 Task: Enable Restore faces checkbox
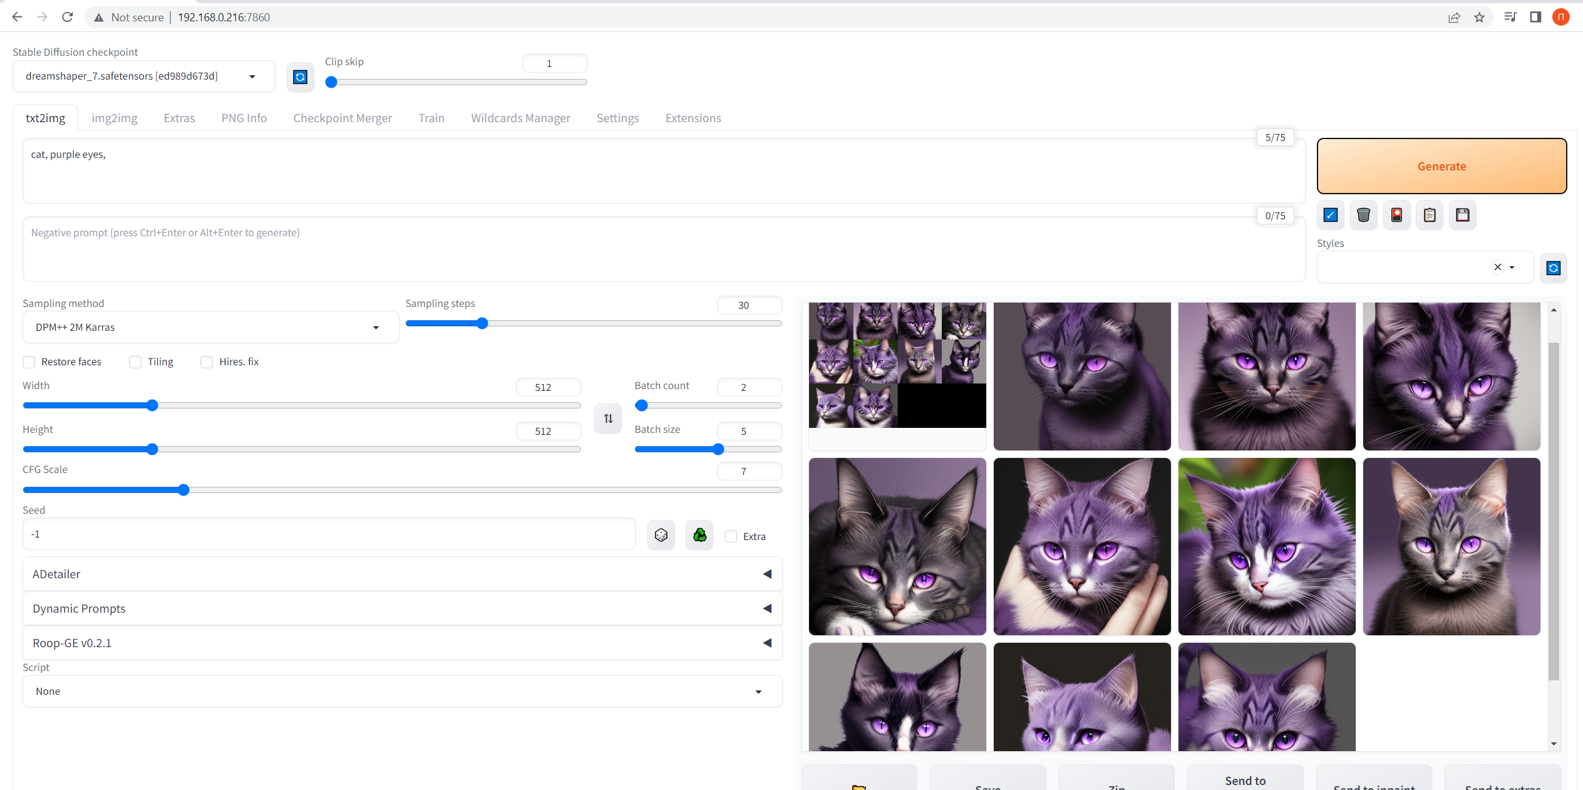(x=29, y=362)
